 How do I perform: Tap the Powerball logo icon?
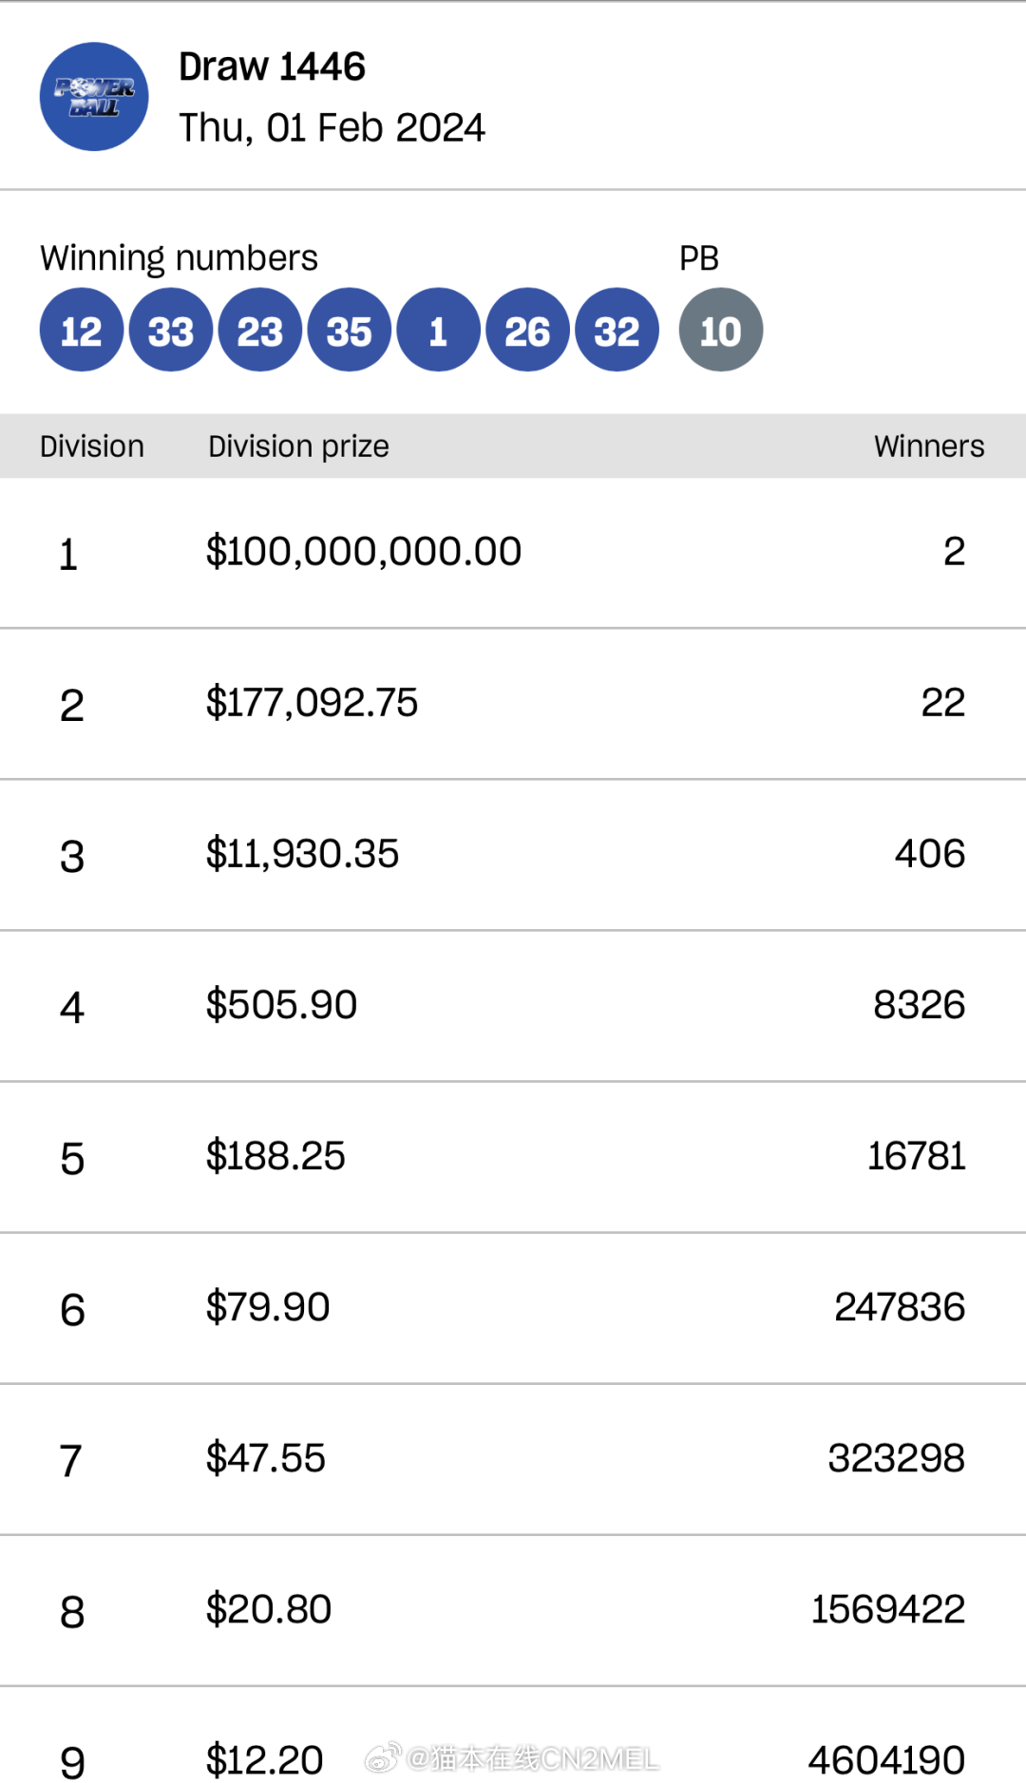coord(94,97)
